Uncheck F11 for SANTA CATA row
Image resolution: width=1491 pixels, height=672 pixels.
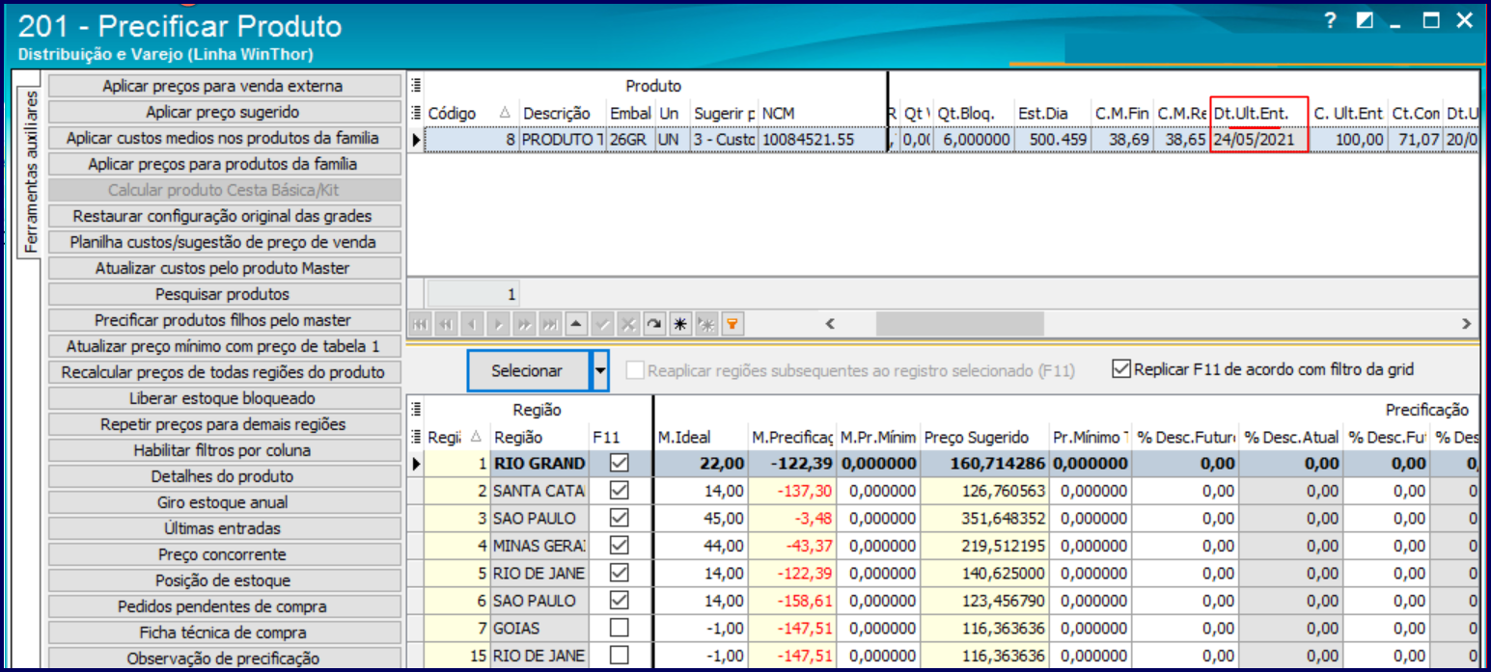coord(620,491)
